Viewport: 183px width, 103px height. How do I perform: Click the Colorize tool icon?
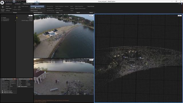pyautogui.click(x=15, y=8)
